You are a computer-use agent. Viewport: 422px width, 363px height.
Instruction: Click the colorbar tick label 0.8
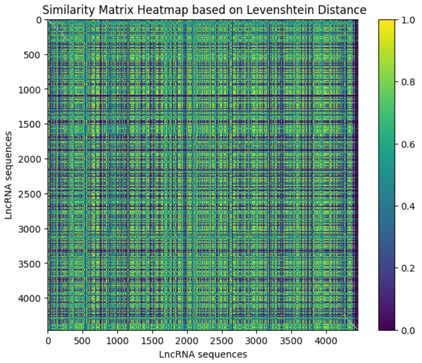click(x=408, y=82)
